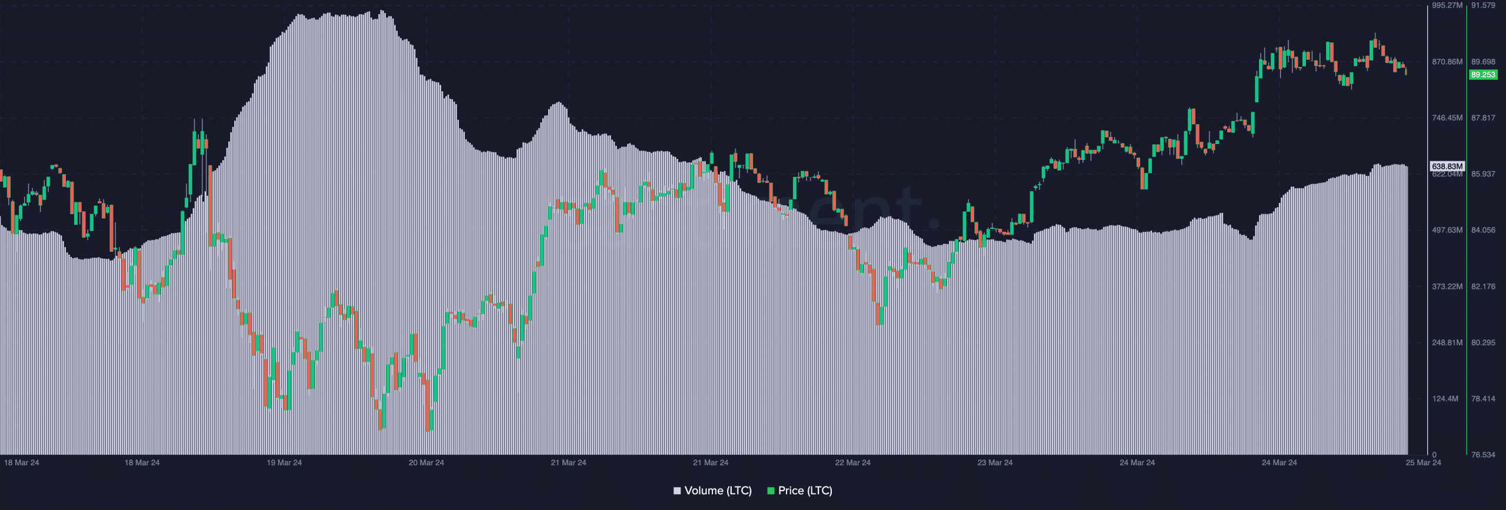Click the 78.414 price axis label
This screenshot has height=510, width=1506.
[x=1483, y=399]
